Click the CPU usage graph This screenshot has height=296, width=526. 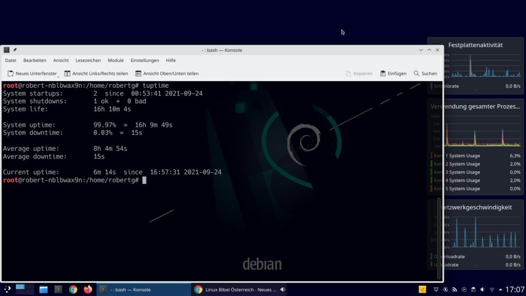click(x=482, y=131)
